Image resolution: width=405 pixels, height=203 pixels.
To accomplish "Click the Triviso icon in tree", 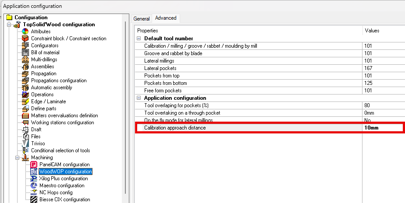I will click(25, 143).
